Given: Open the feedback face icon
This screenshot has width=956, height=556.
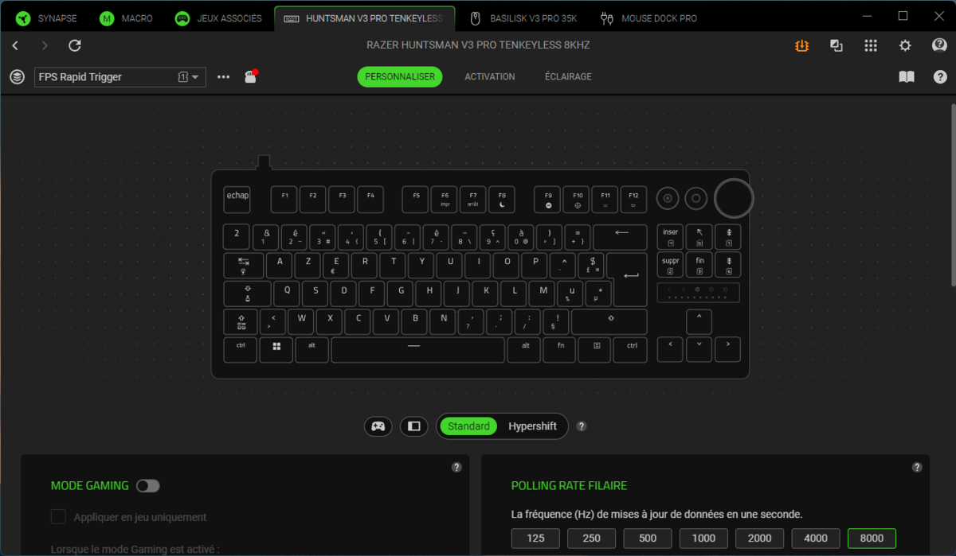Looking at the screenshot, I should pyautogui.click(x=939, y=45).
